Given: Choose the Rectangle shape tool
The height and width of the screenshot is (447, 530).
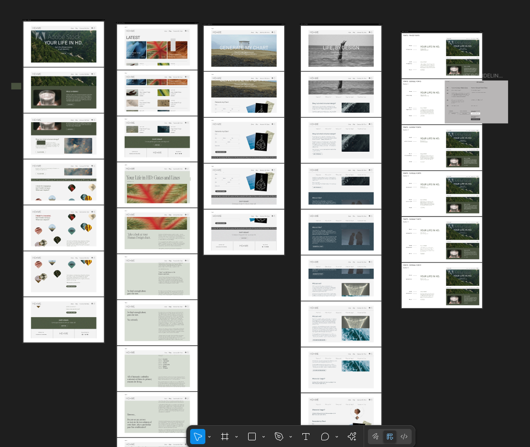Looking at the screenshot, I should click(x=252, y=437).
